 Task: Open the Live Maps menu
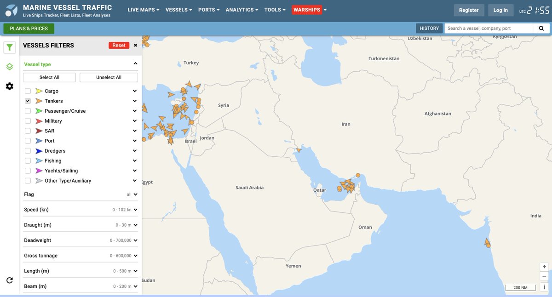pos(144,10)
